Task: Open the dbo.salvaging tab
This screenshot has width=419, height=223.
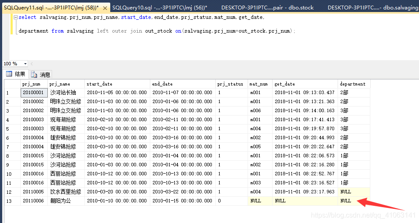Action: coord(372,8)
